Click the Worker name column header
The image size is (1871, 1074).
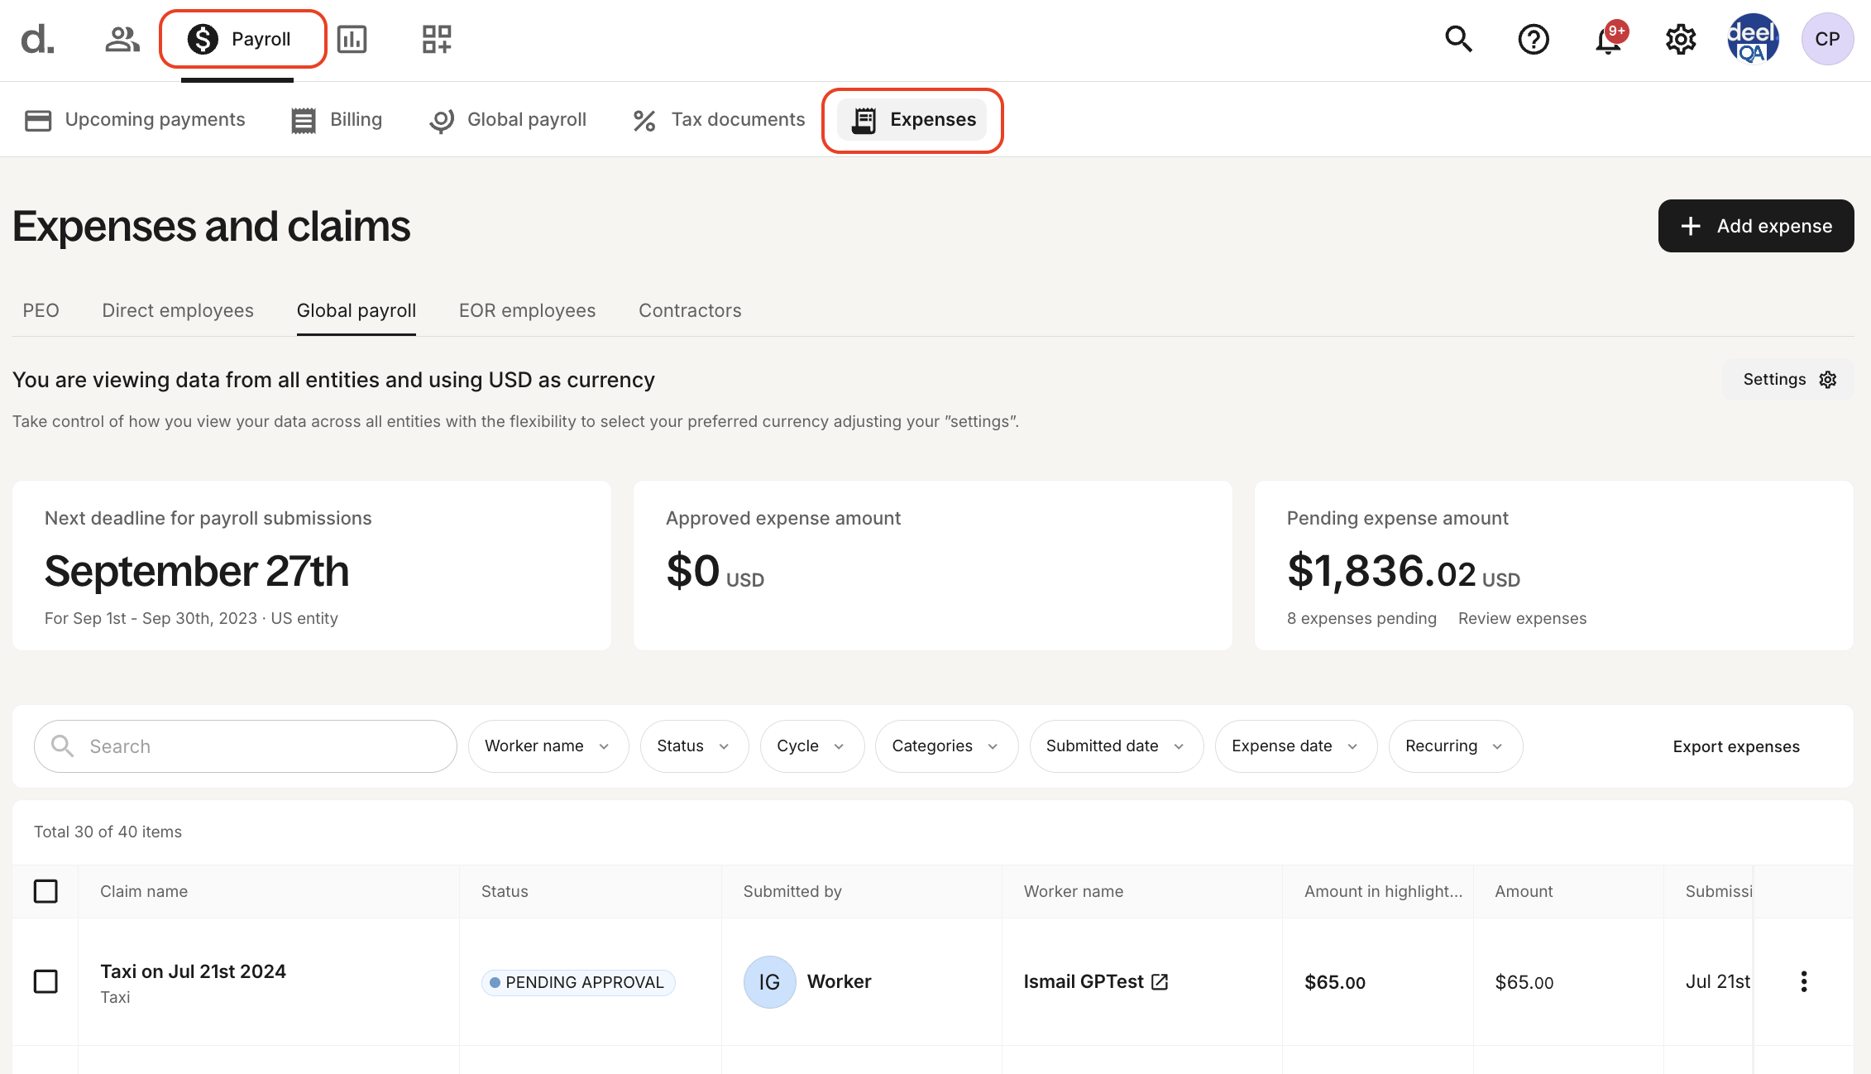pos(1074,891)
